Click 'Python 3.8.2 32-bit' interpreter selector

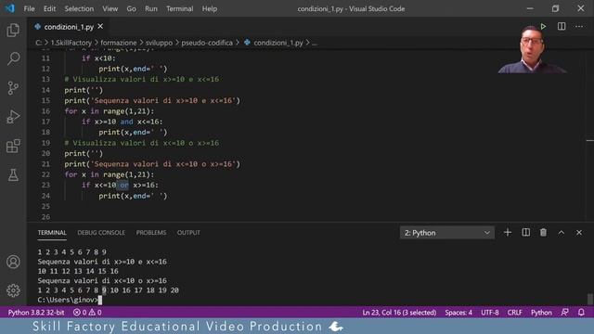click(36, 313)
